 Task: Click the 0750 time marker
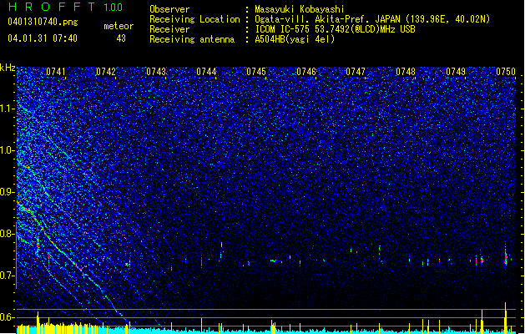(506, 71)
